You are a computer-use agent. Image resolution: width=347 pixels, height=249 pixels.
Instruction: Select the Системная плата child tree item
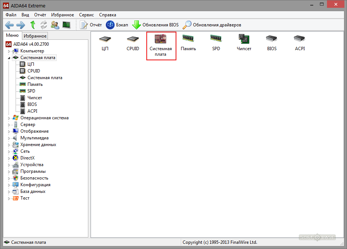(41, 78)
